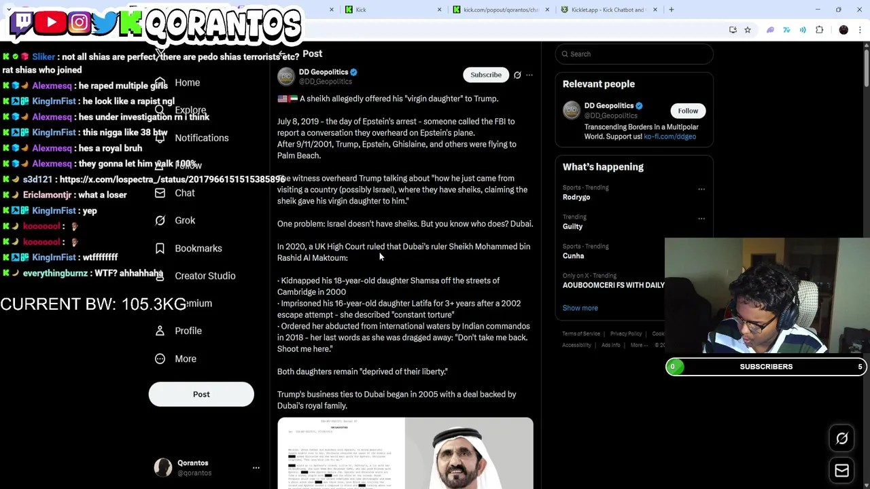Viewport: 870px width, 489px height.
Task: Open Privacy Policy footer link
Action: coord(626,333)
